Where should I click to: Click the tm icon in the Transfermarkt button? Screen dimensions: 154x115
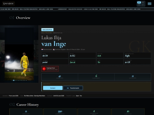point(68,88)
